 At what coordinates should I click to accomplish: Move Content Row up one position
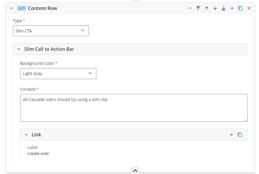click(x=207, y=8)
